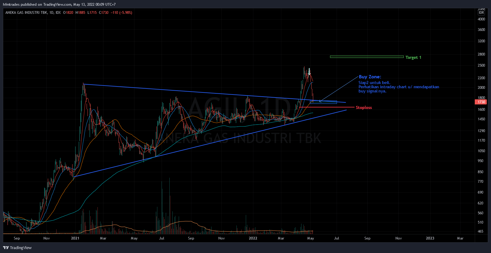
Task: Click the 'ANEKA GAS INDUSTRI TBK, 1D, IDX' symbol title
Action: coord(33,13)
